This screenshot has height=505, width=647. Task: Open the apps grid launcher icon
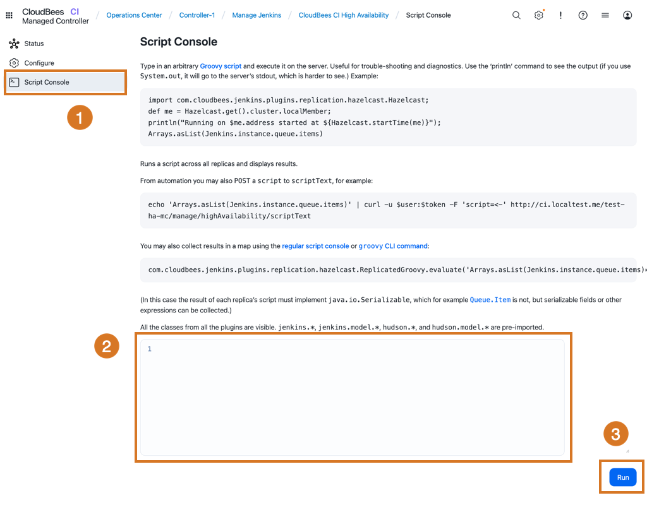(x=9, y=15)
